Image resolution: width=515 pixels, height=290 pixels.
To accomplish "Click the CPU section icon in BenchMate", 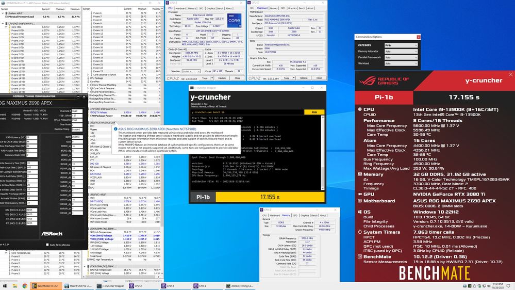I will point(360,109).
